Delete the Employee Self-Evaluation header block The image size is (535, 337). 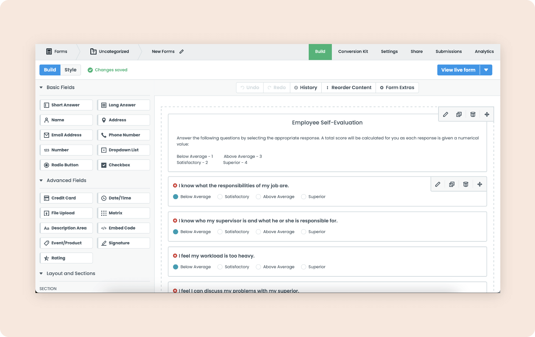(x=472, y=114)
